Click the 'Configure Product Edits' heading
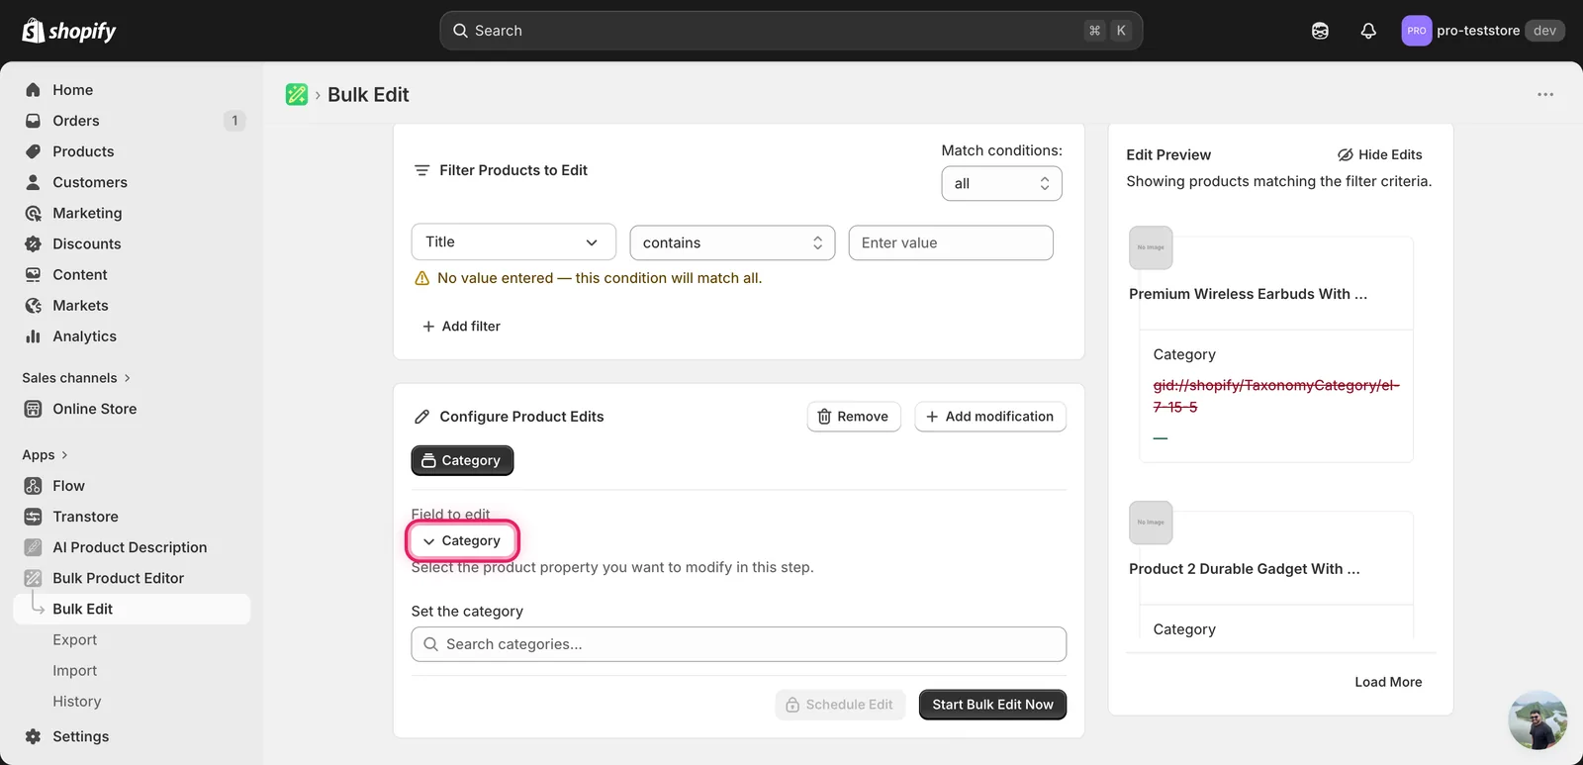 [521, 417]
